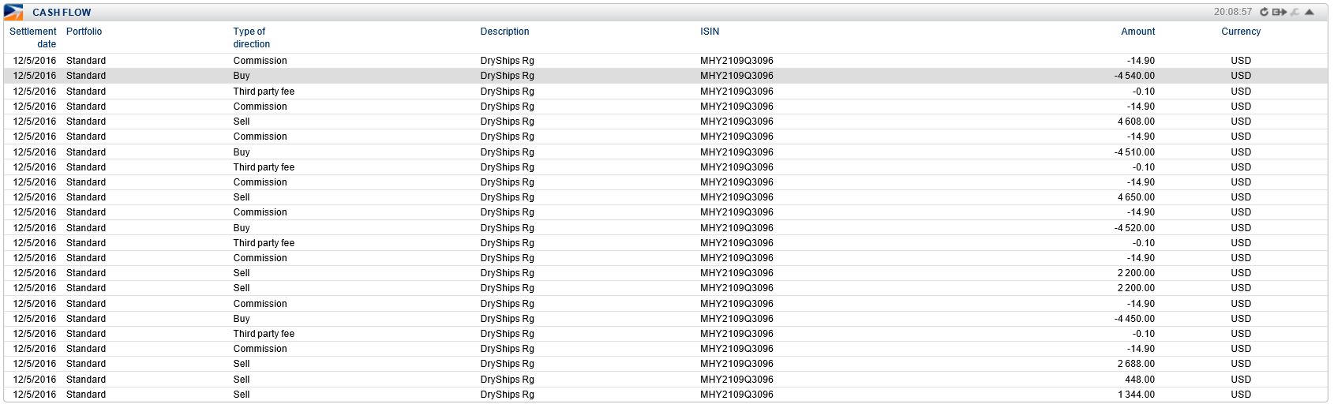Click the Currency column header
The height and width of the screenshot is (408, 1334).
(x=1241, y=32)
